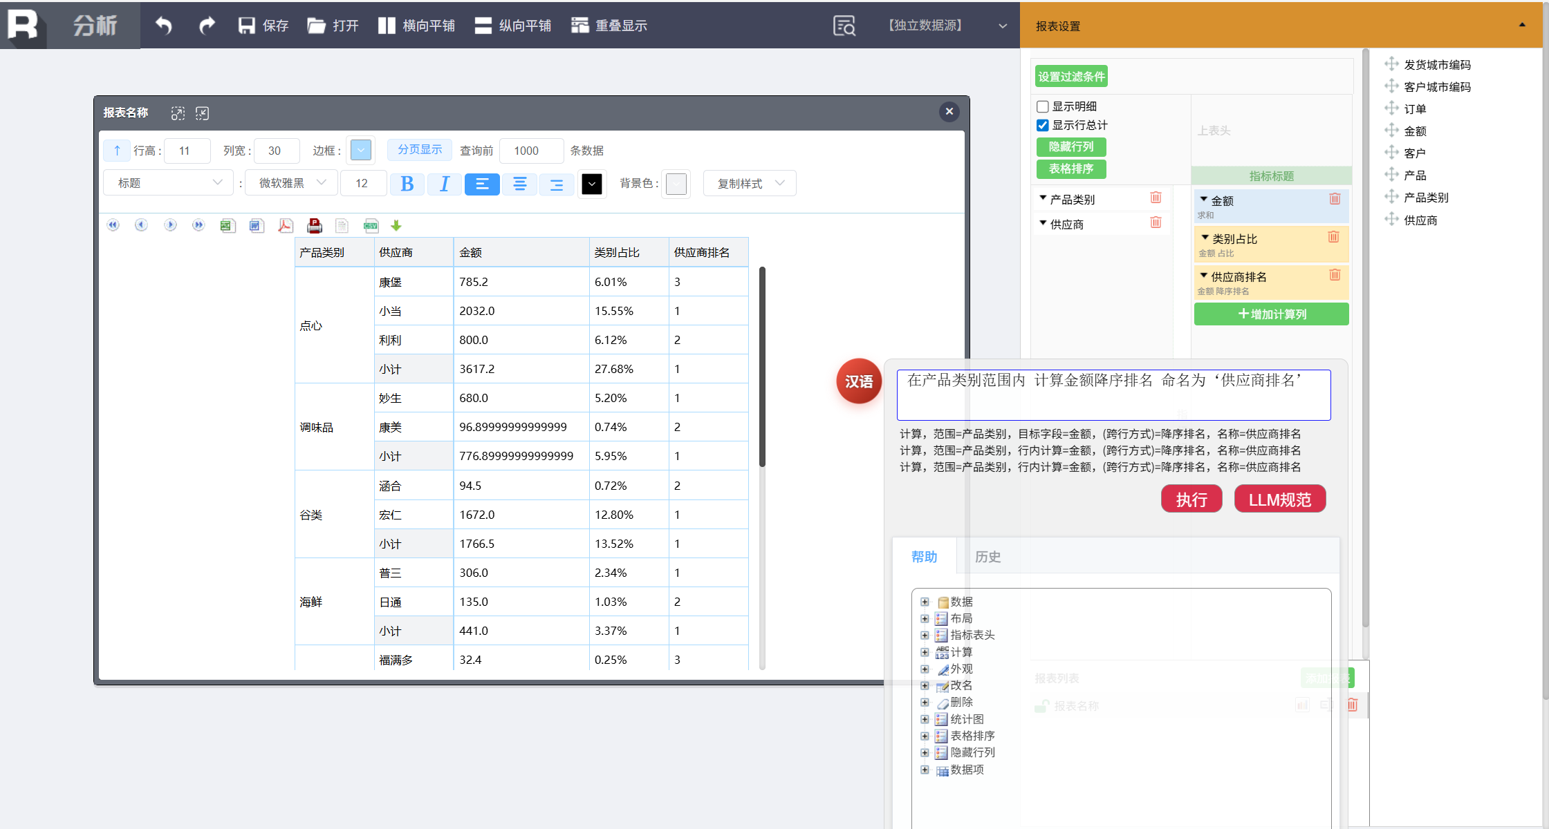The image size is (1549, 829).
Task: Expand the 计算 help tree node
Action: click(925, 652)
